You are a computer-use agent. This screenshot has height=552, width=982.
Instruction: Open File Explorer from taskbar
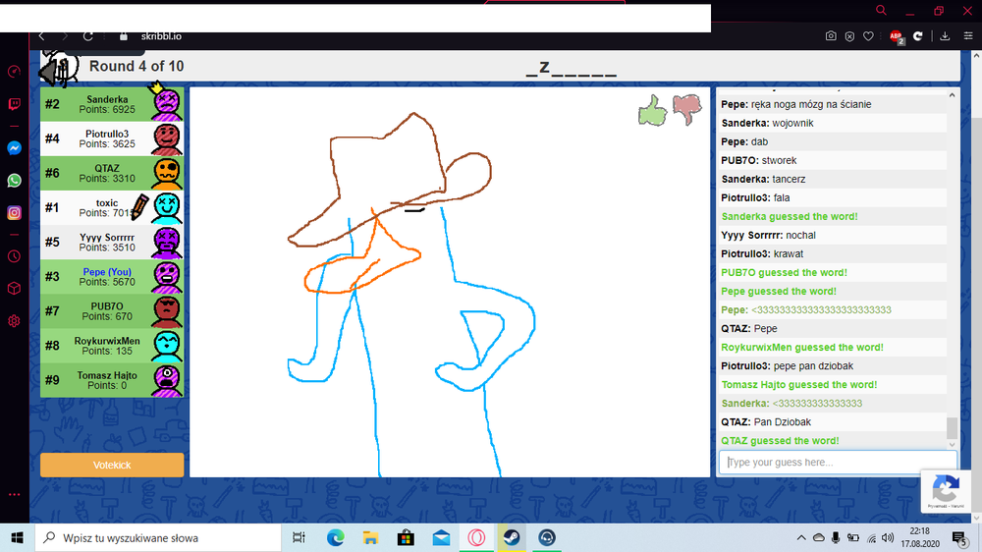tap(370, 537)
